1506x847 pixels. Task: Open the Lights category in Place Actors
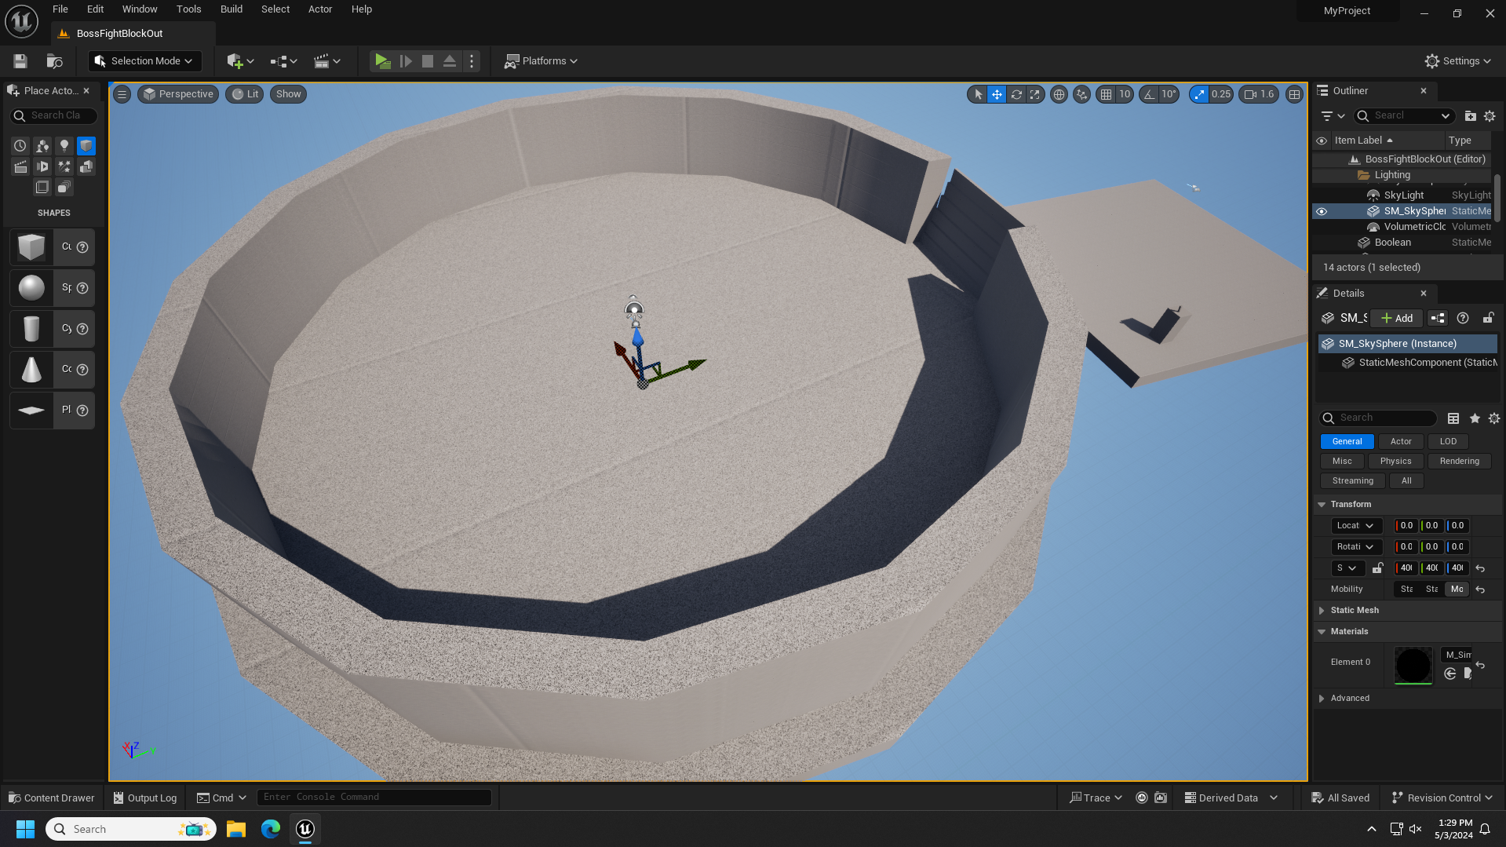[x=64, y=146]
